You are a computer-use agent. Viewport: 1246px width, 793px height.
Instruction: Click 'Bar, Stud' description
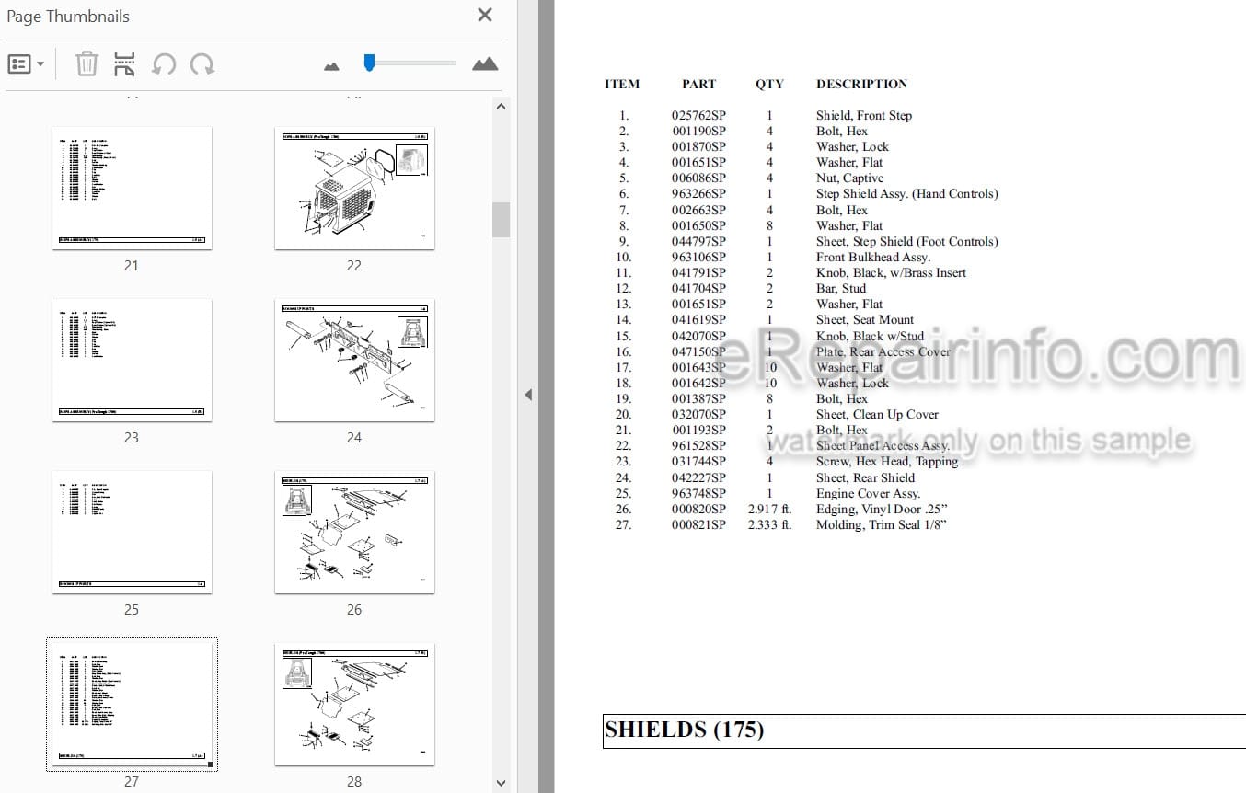point(841,289)
